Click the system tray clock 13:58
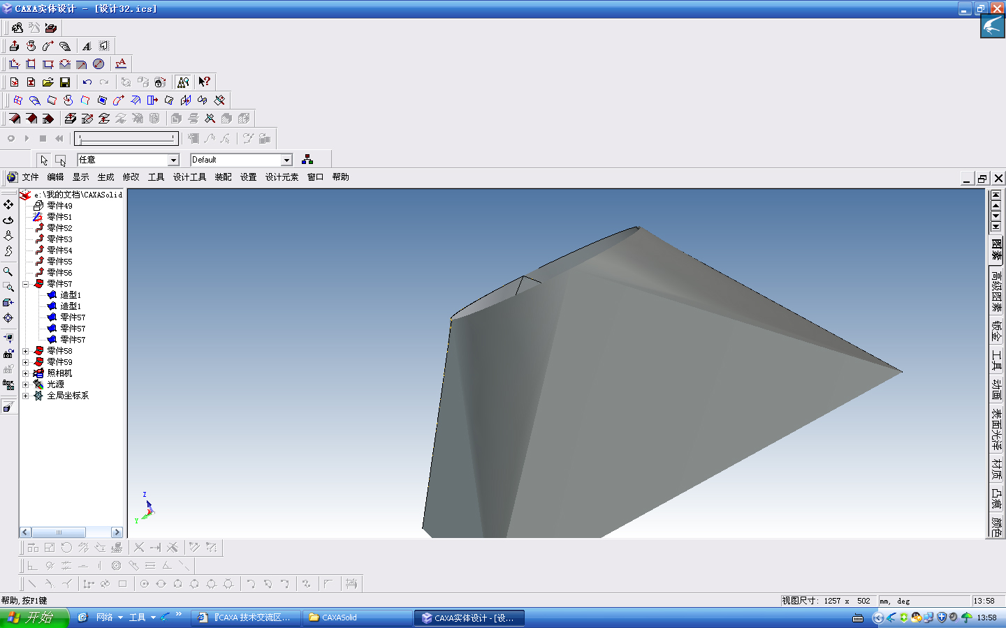The image size is (1006, 628). 986,618
